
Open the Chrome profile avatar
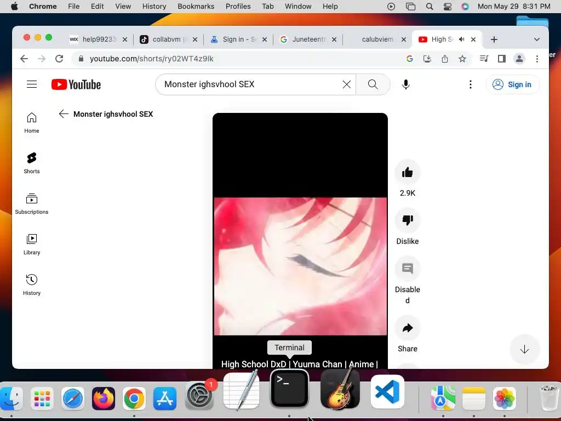(519, 59)
